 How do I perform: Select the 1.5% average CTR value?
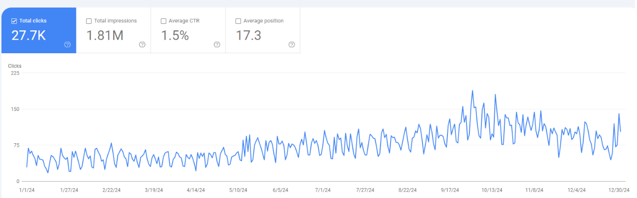coord(175,35)
